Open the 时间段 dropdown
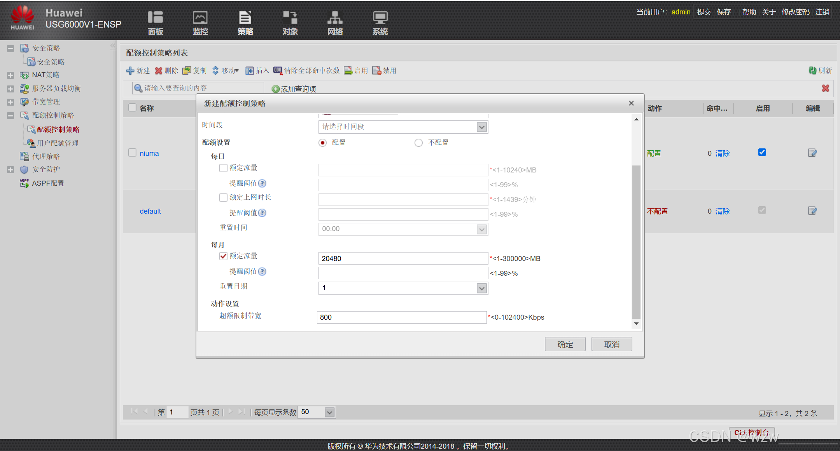This screenshot has width=840, height=451. tap(481, 127)
